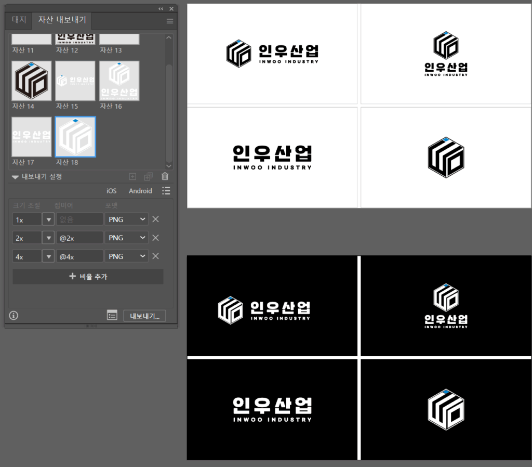The image size is (532, 467).
Task: Select the 자산 내보내기 tab
Action: [62, 20]
